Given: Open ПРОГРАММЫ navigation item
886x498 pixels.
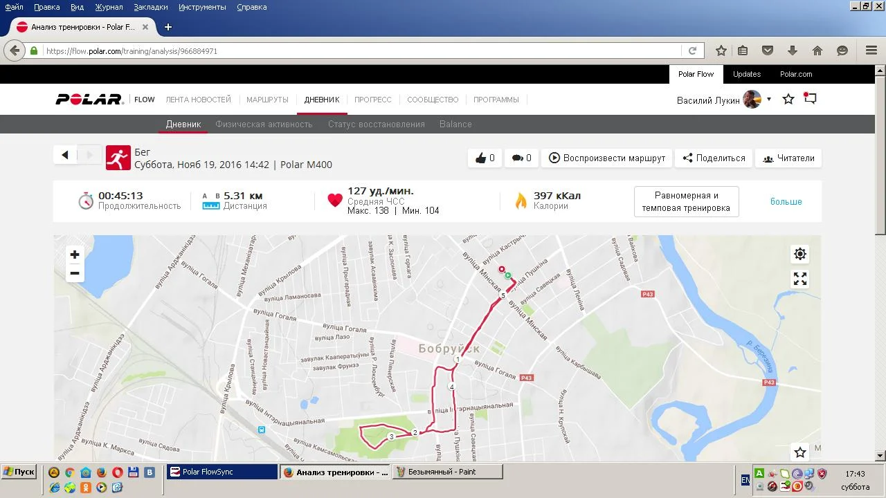Looking at the screenshot, I should [496, 100].
